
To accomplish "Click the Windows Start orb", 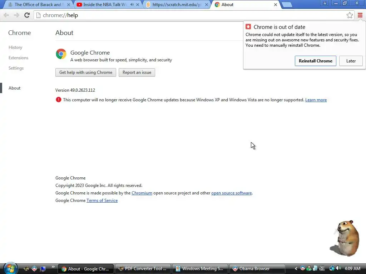I will click(x=10, y=268).
